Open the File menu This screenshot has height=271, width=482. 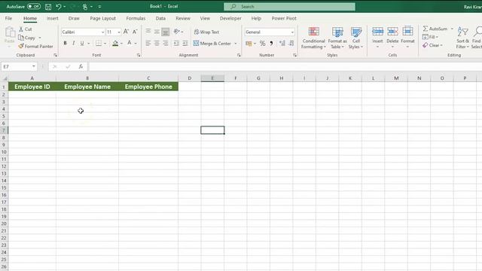point(8,18)
